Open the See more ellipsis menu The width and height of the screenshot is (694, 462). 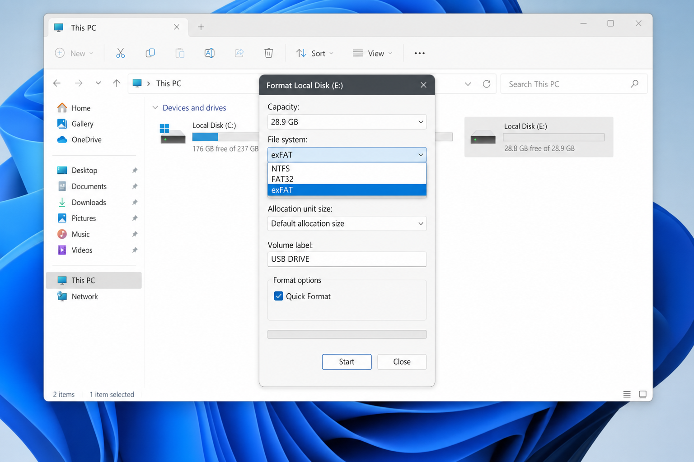tap(419, 53)
